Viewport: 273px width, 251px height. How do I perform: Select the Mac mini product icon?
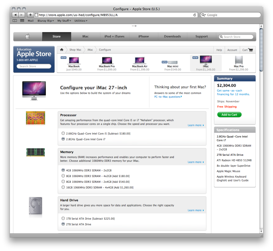(x=173, y=62)
